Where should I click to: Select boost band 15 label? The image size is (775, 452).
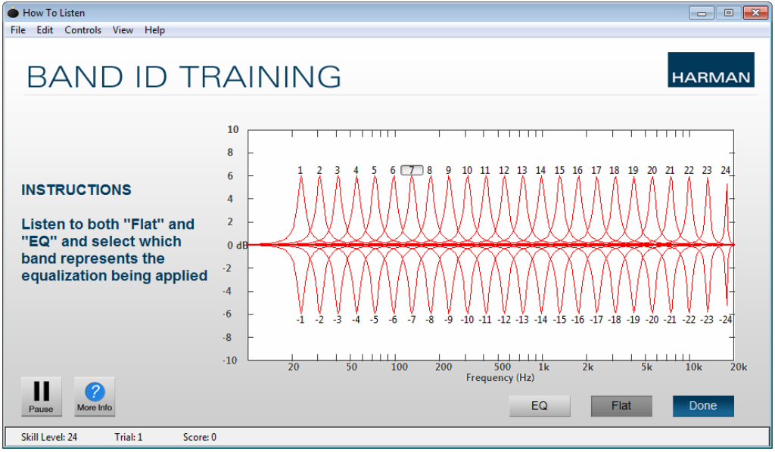[559, 170]
